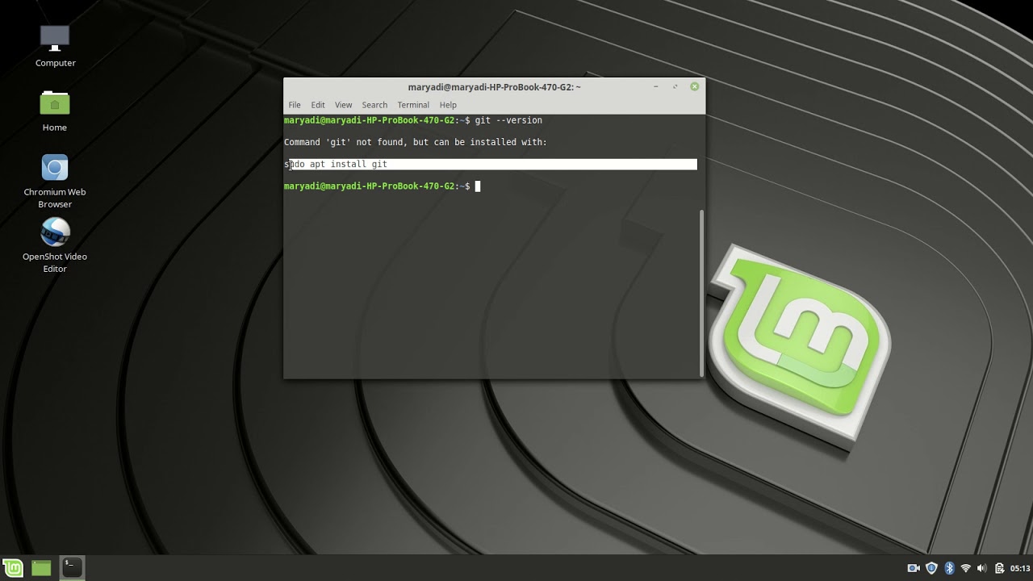Image resolution: width=1033 pixels, height=581 pixels.
Task: Open the View menu in the terminal
Action: [x=344, y=105]
